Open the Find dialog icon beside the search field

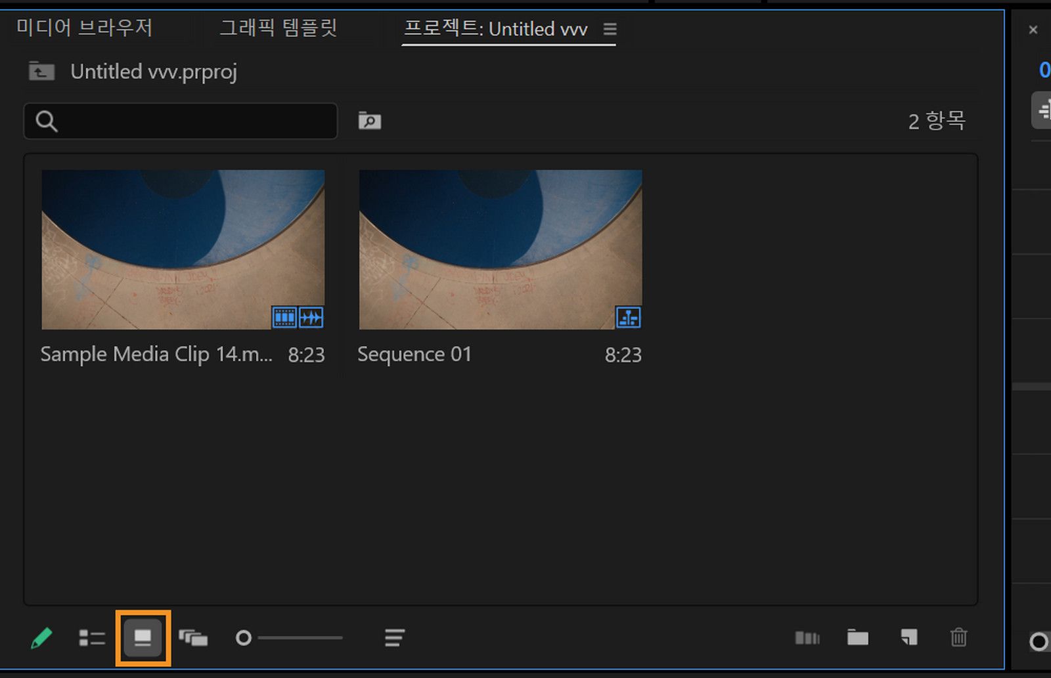tap(369, 121)
